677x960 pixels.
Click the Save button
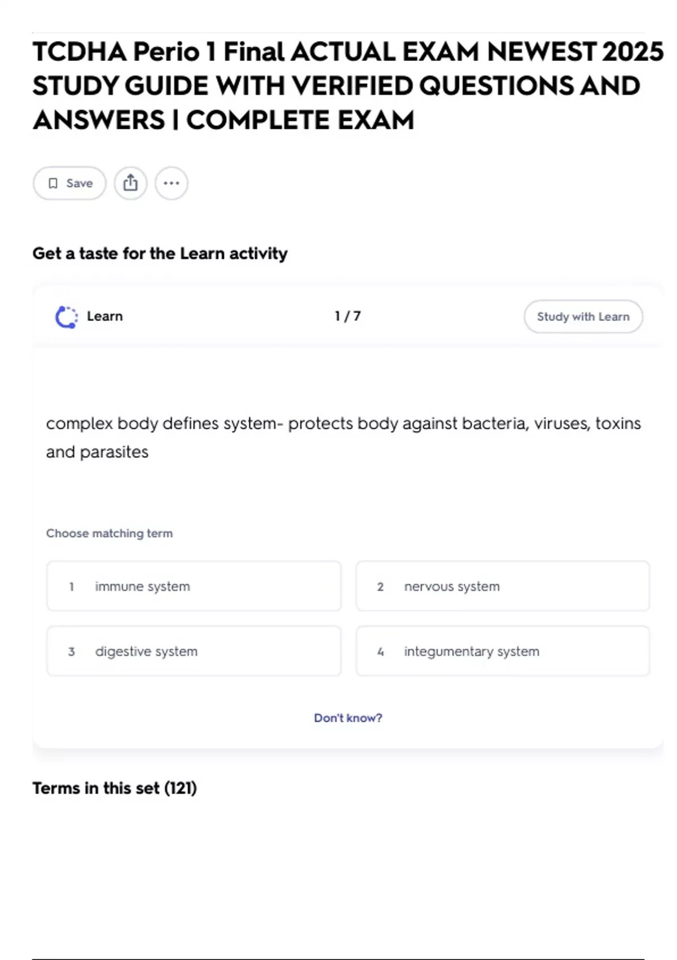pos(69,183)
